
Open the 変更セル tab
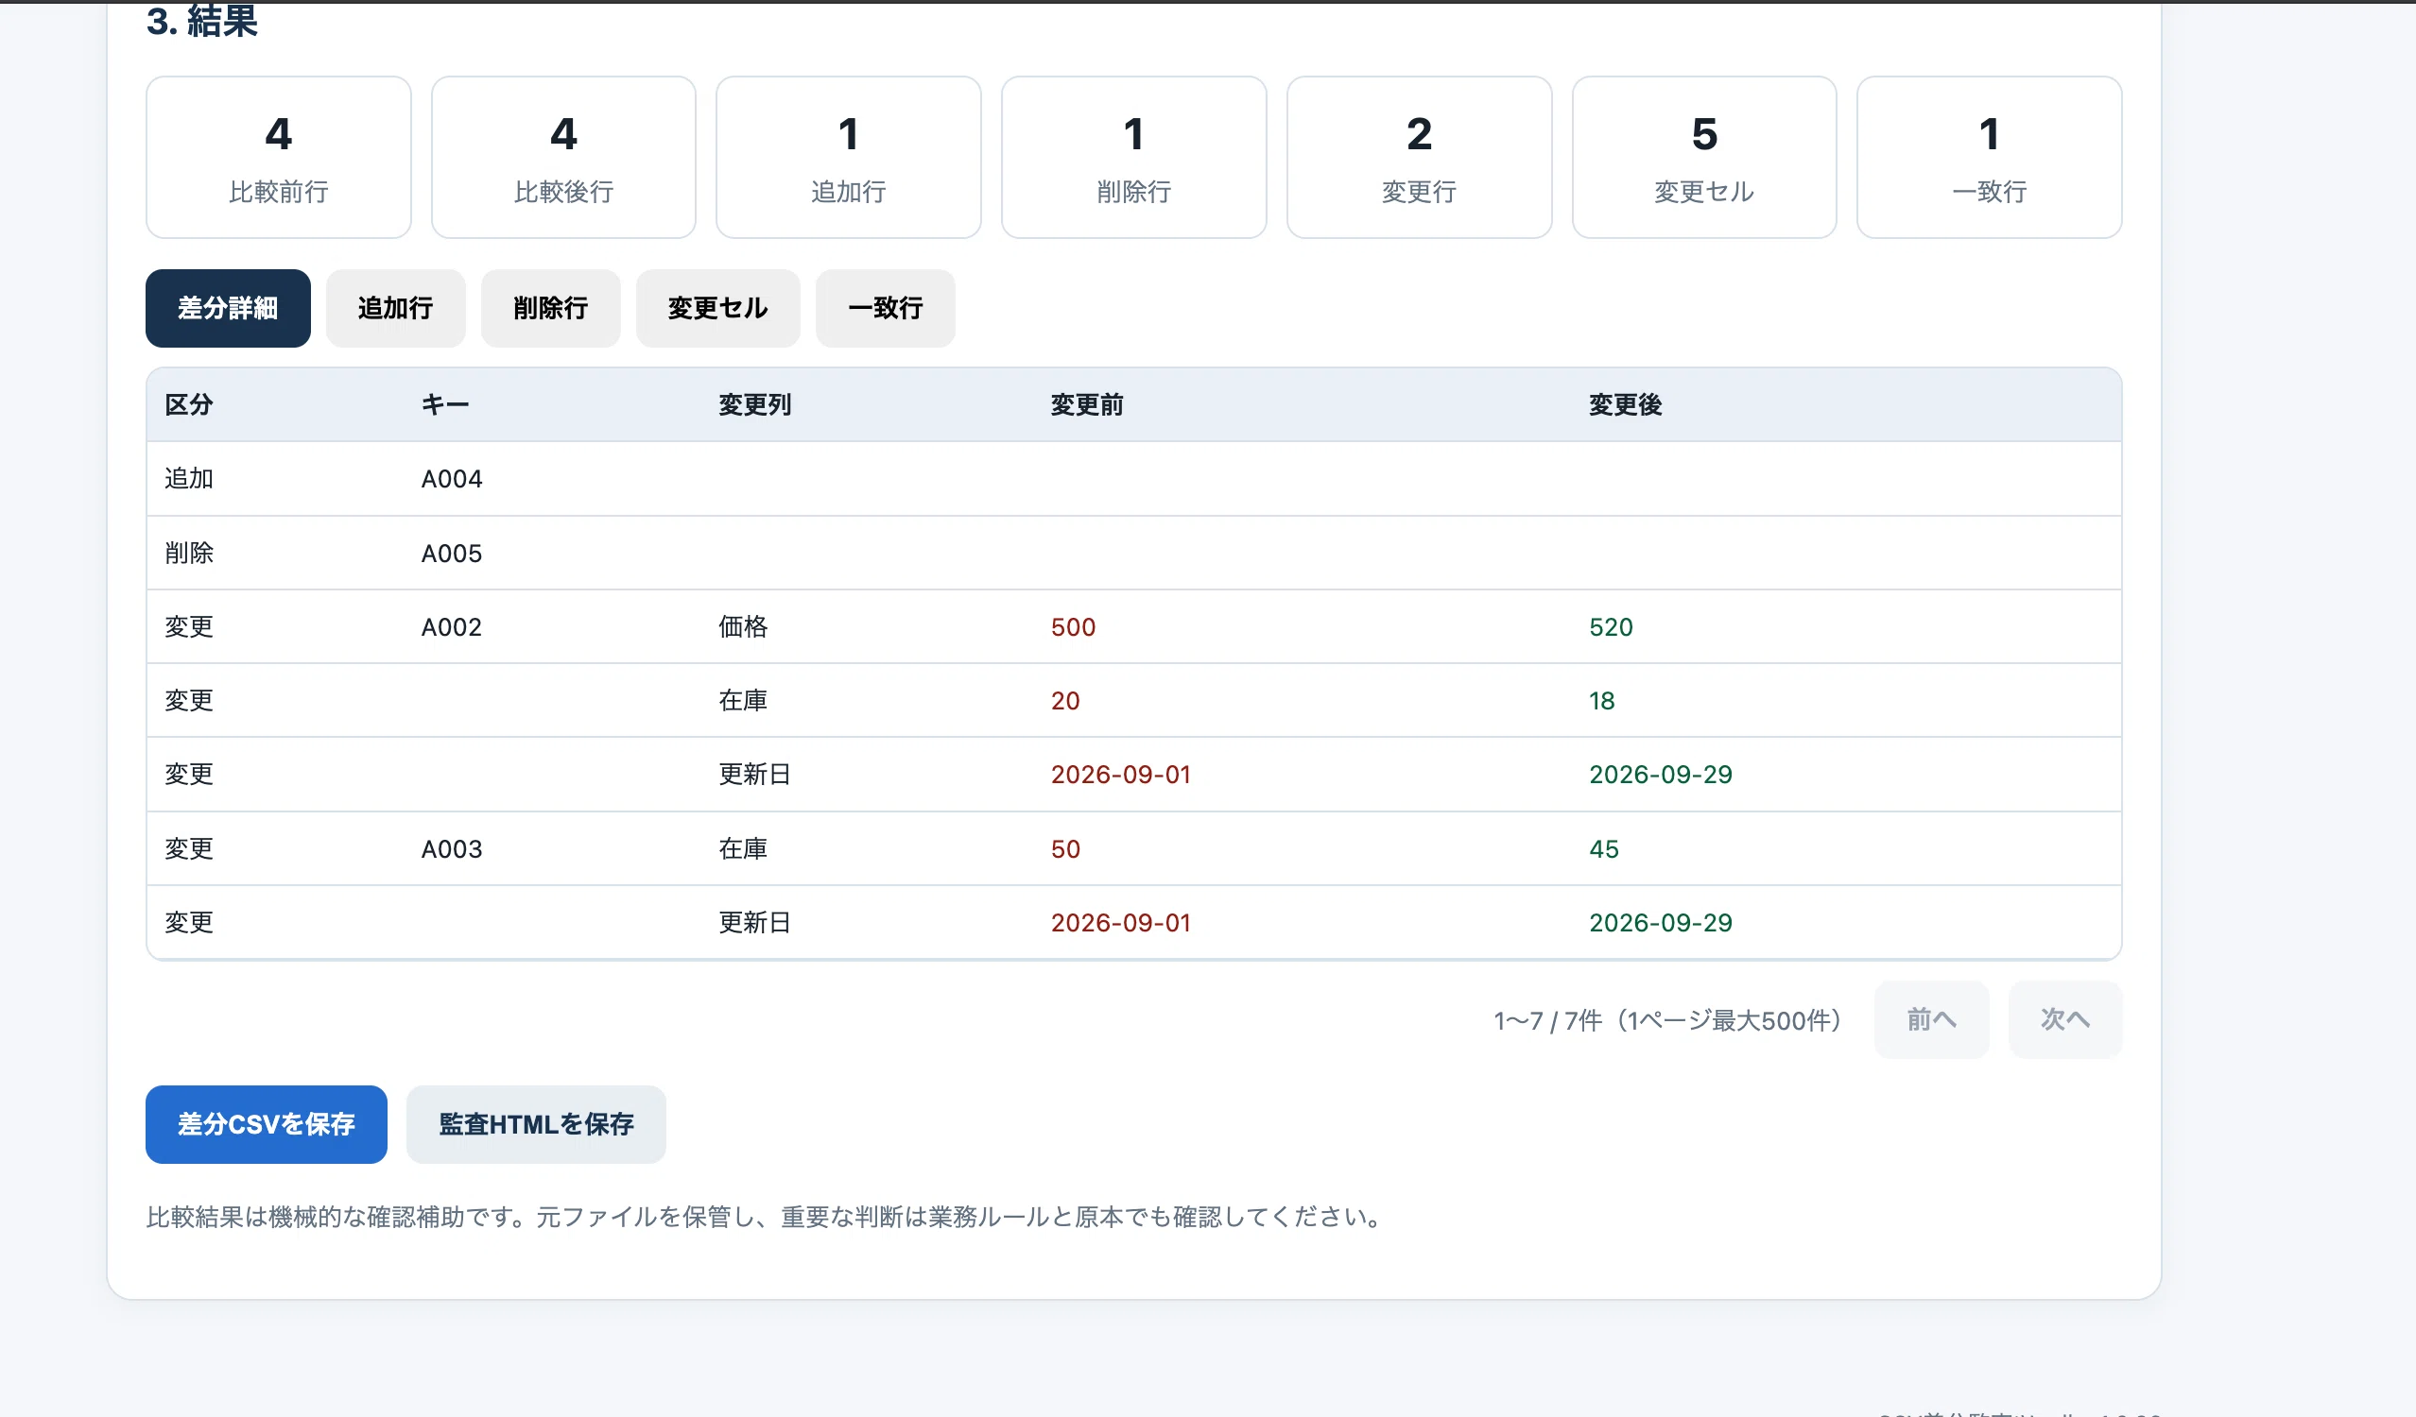tap(717, 308)
